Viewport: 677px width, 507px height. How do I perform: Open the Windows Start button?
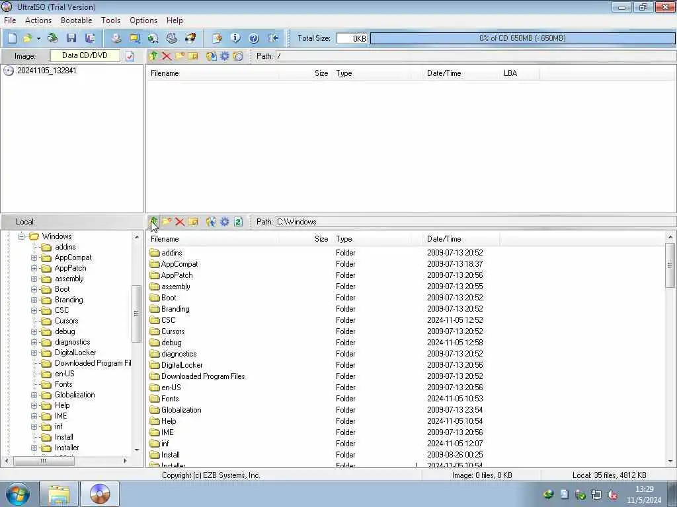18,494
